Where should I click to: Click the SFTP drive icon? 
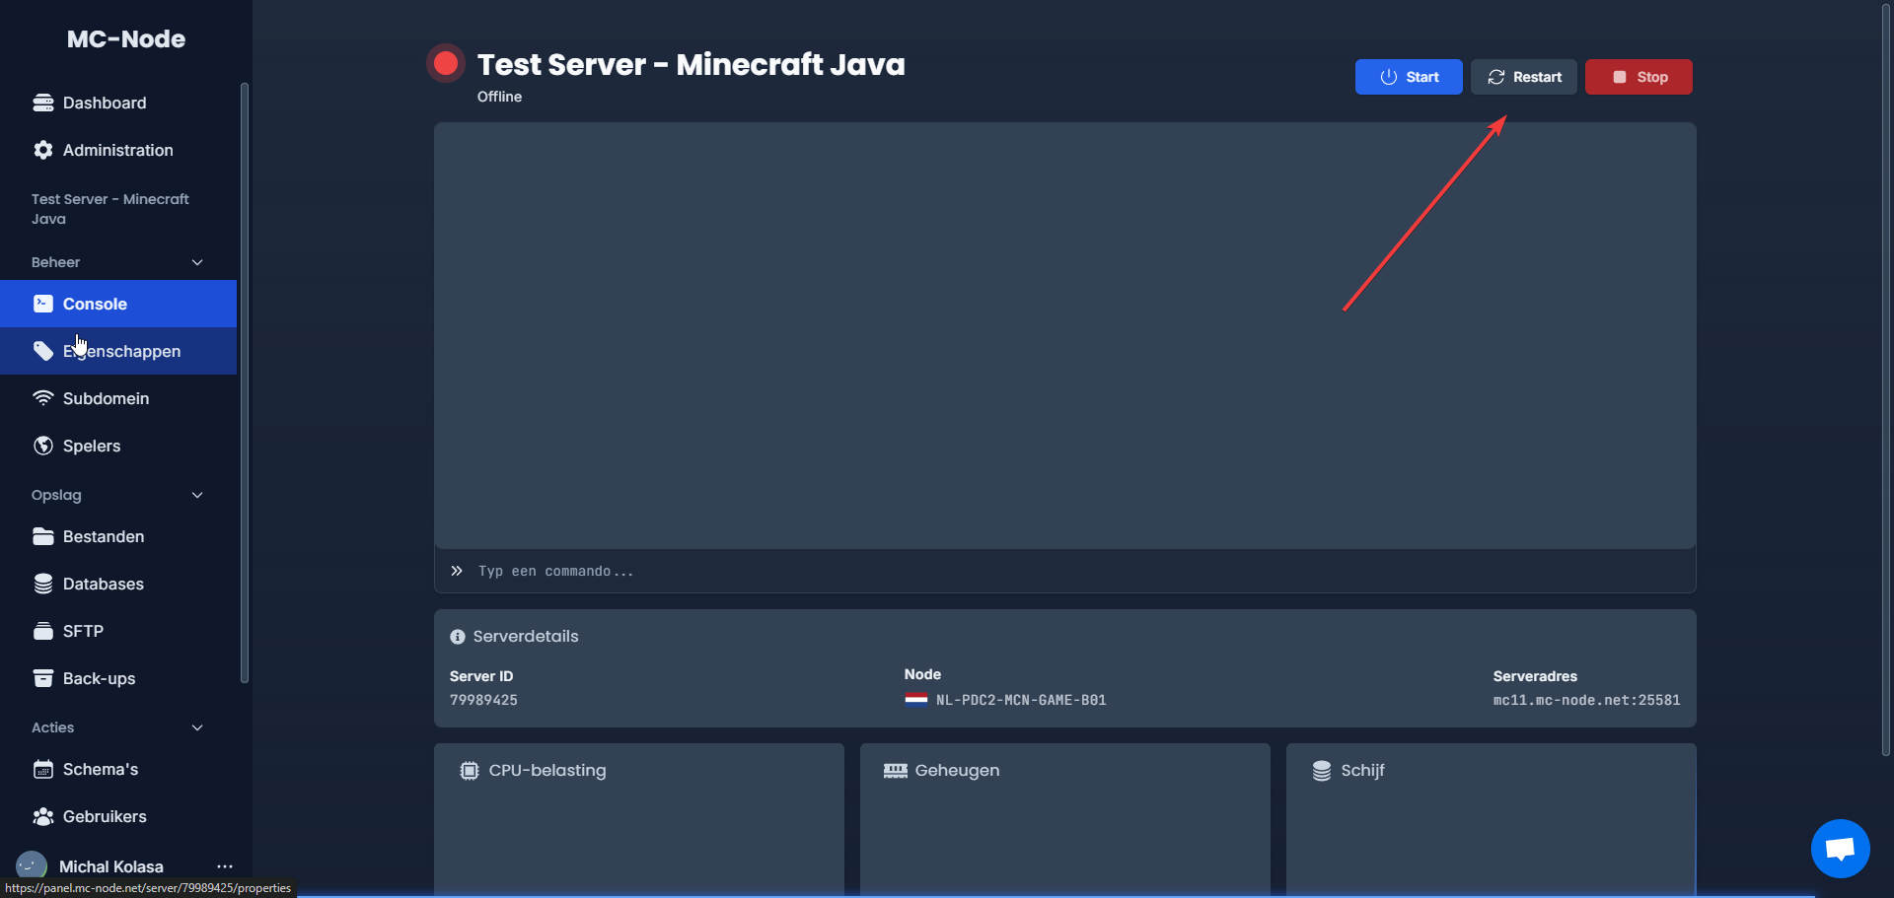[x=42, y=631]
